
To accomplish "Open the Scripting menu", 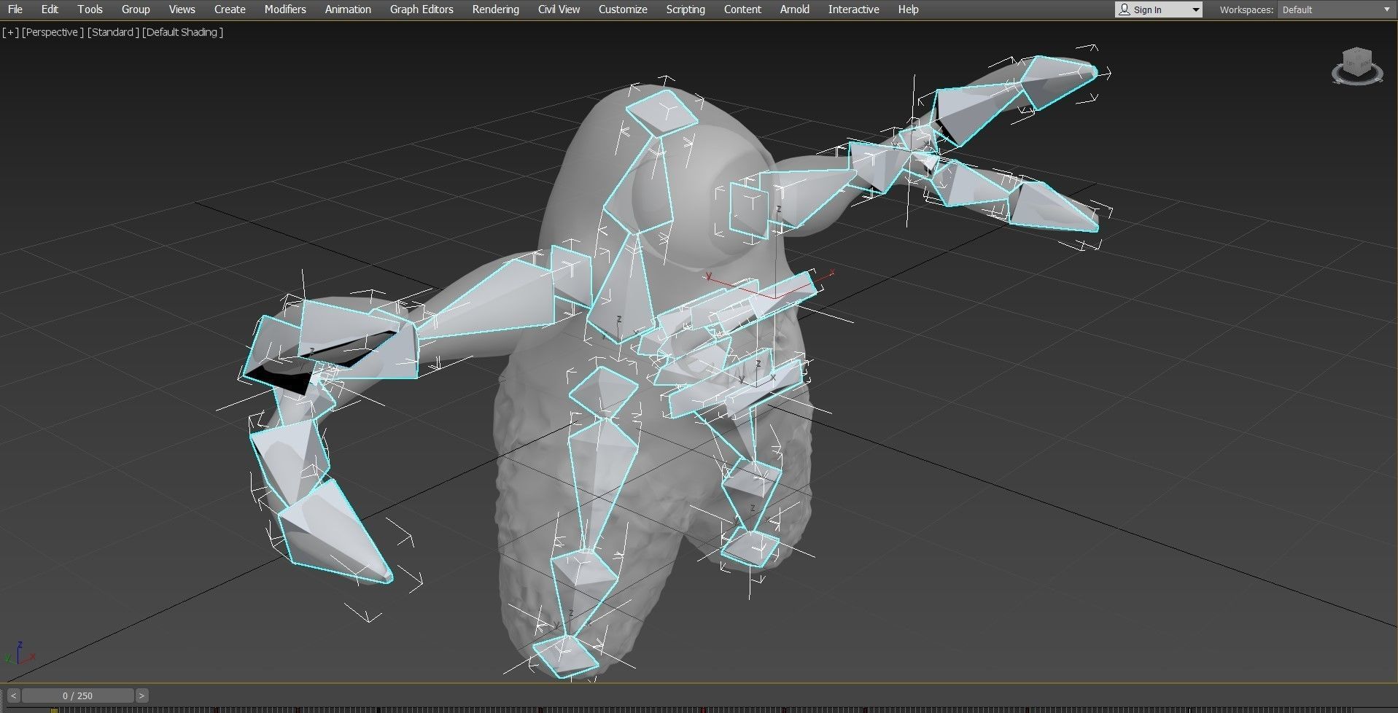I will (686, 9).
